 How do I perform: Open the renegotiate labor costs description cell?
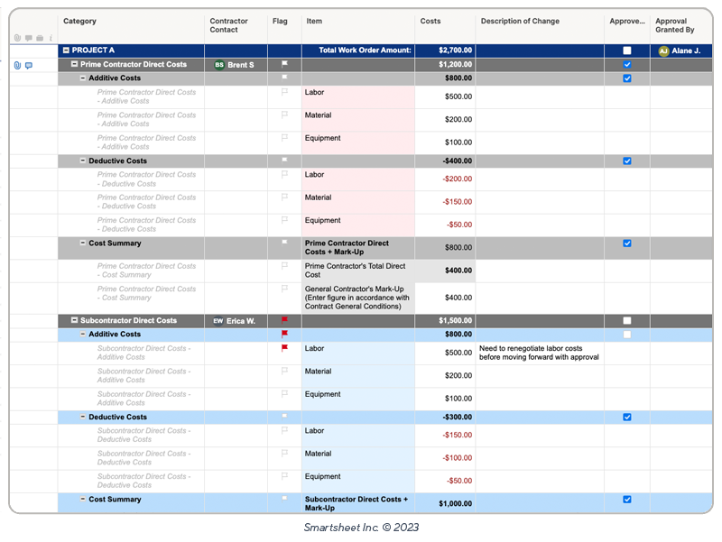[539, 353]
